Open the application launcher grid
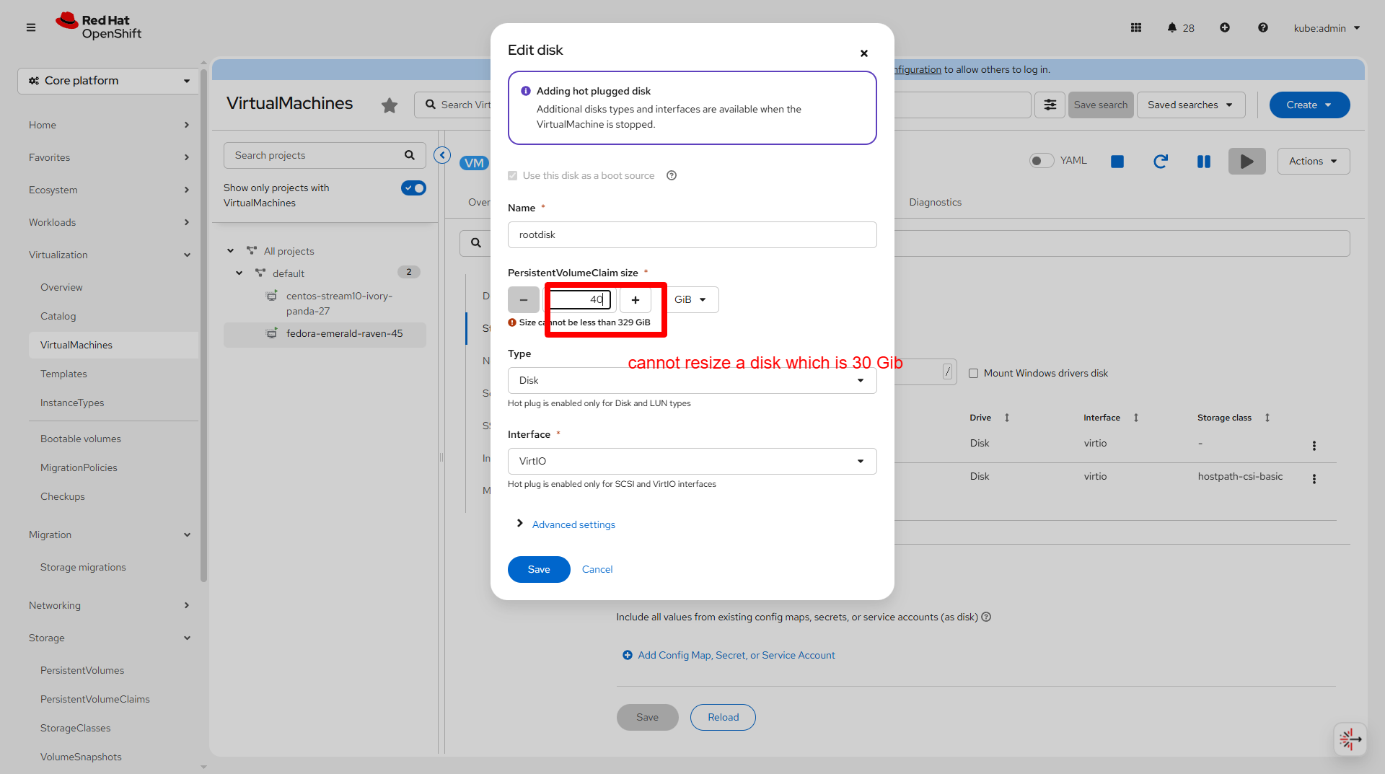 1136,27
